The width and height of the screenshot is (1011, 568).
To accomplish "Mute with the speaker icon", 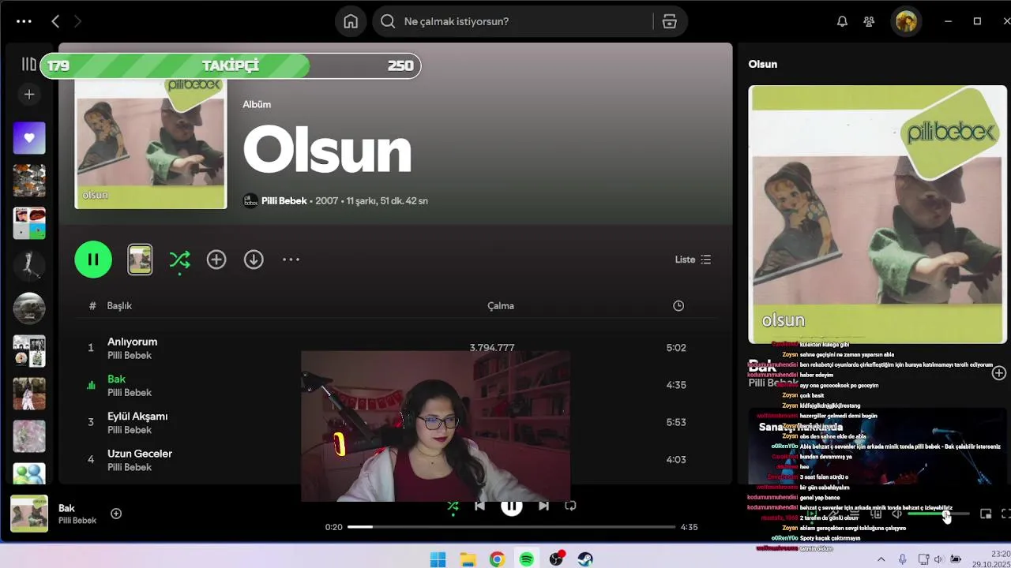I will click(896, 514).
